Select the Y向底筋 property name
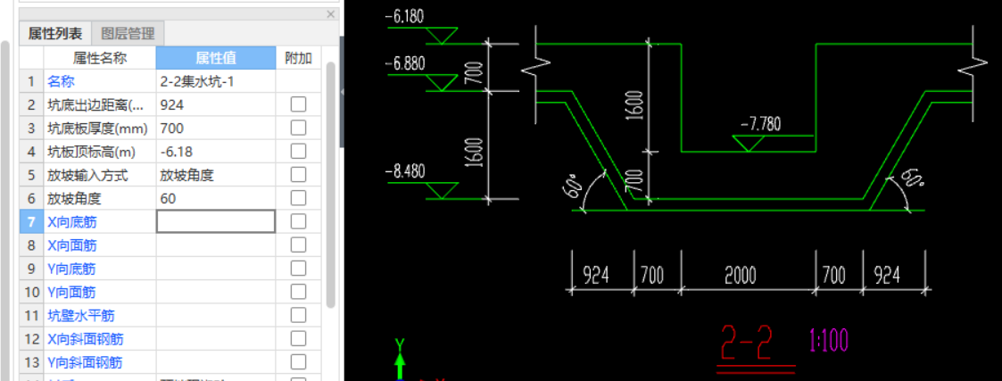 pyautogui.click(x=72, y=269)
